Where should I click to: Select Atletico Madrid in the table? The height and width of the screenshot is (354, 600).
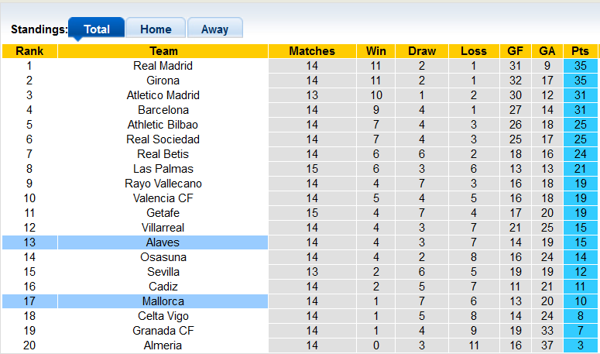point(163,95)
